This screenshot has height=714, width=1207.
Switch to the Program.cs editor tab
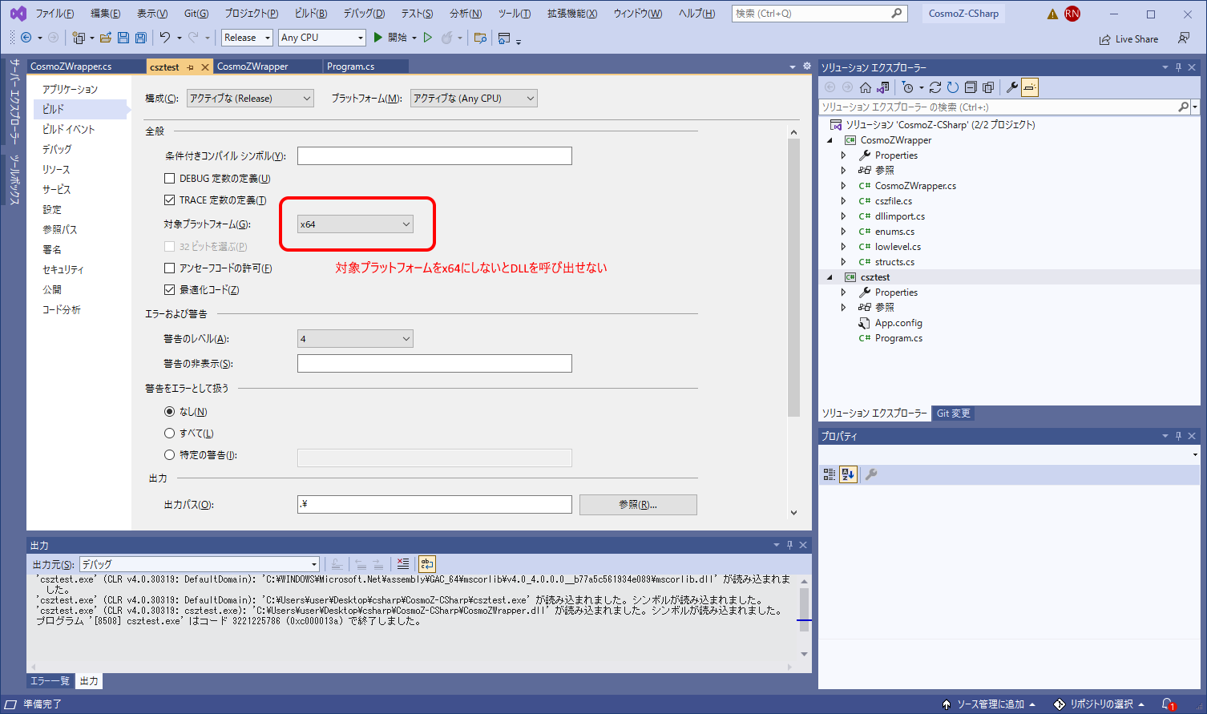[350, 67]
